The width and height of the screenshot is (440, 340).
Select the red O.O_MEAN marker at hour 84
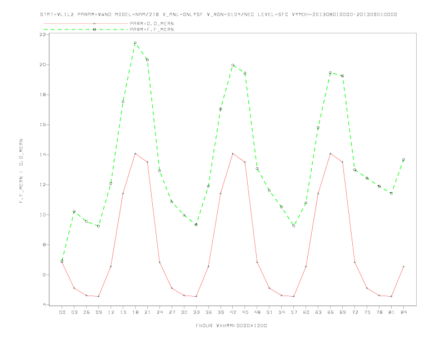(x=404, y=267)
